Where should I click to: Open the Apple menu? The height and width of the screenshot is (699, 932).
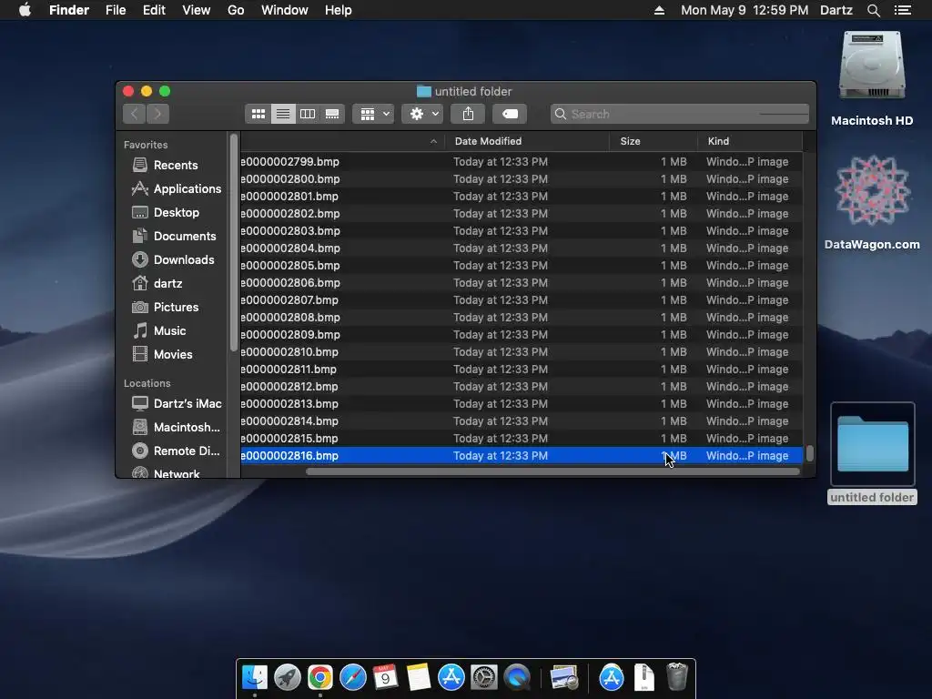[x=25, y=10]
